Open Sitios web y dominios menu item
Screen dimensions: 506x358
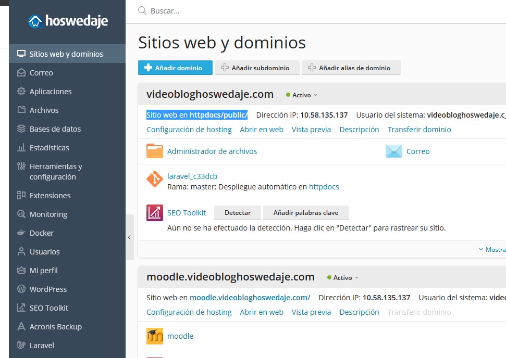pos(67,54)
